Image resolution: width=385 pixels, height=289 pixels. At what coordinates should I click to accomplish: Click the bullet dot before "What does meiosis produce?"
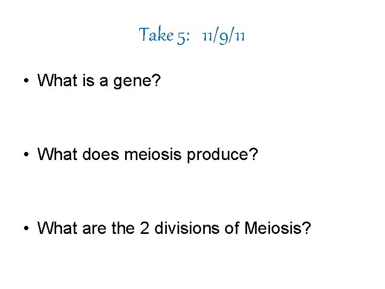26,155
